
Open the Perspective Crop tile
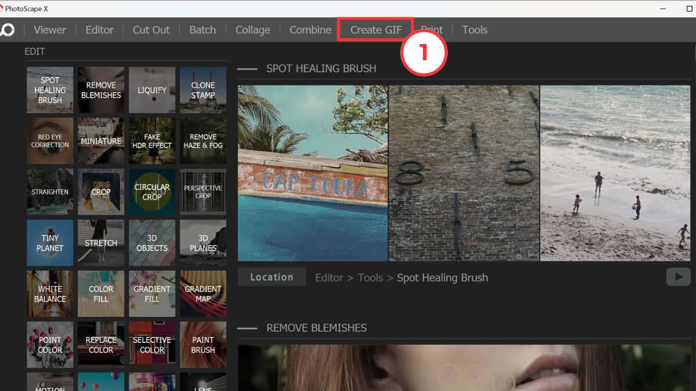[203, 192]
